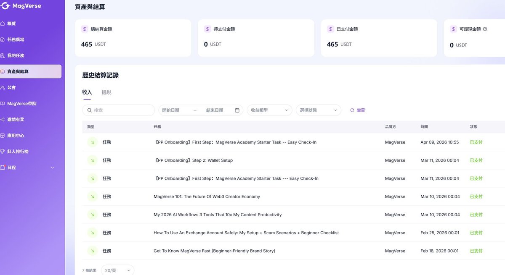
Task: Click arrow icon in Exchange Account Safely row
Action: (x=92, y=233)
